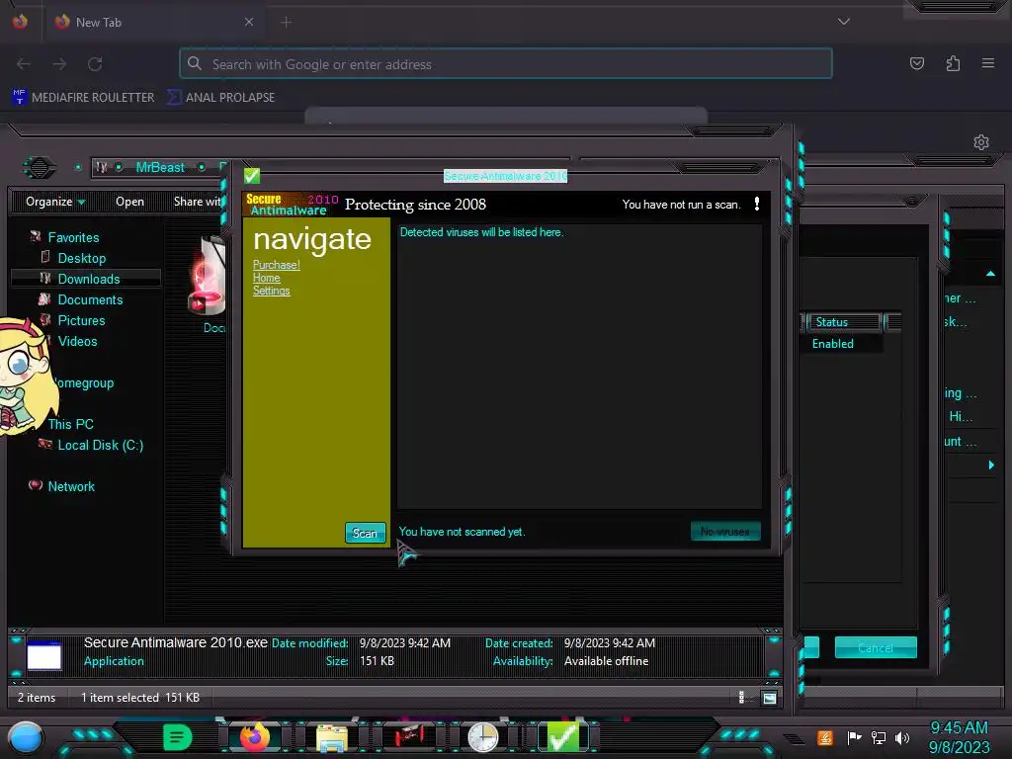Image resolution: width=1012 pixels, height=759 pixels.
Task: Click 'You have not scanned yet.' status text
Action: [x=463, y=532]
